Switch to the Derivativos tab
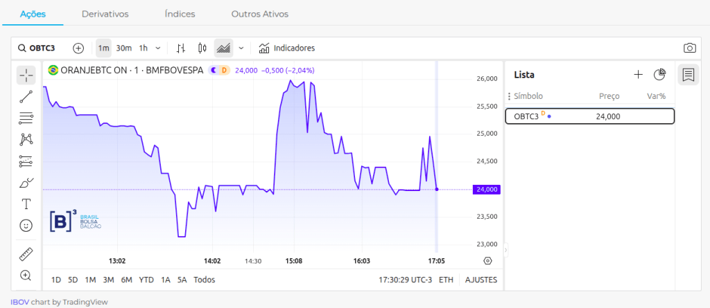 point(105,14)
